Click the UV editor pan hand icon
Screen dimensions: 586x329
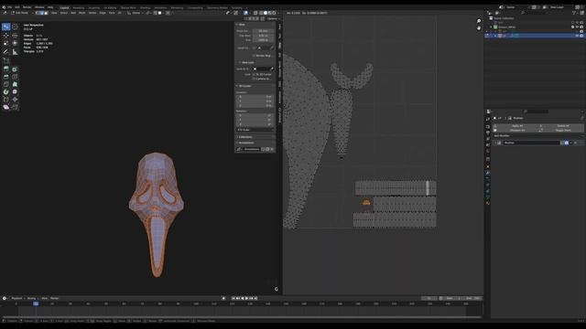point(479,28)
